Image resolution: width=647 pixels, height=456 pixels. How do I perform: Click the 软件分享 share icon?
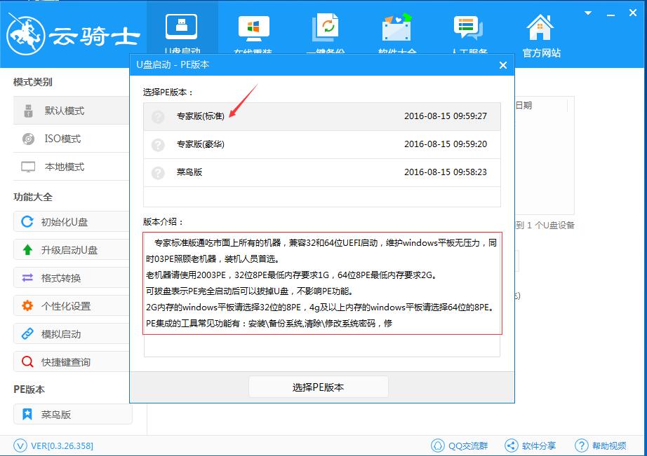512,445
